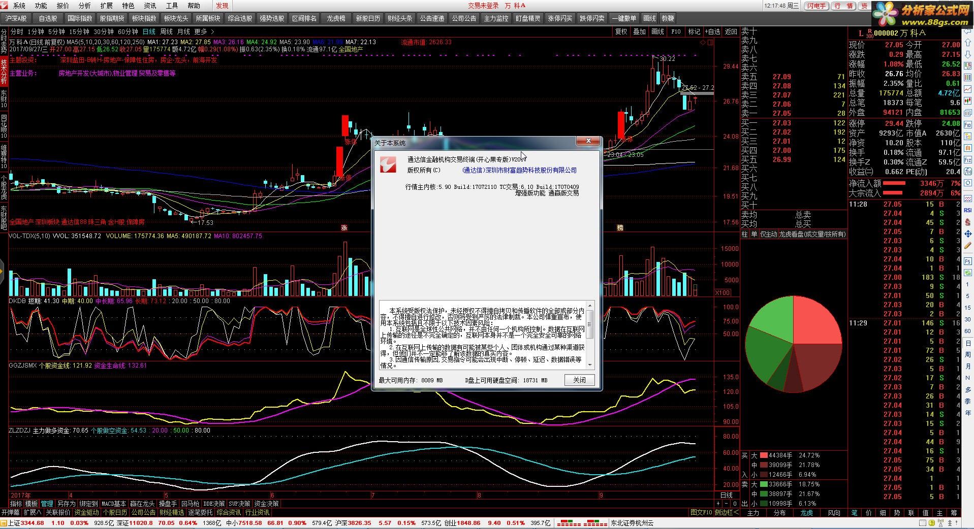Switch to 60分钟 period tab

click(x=128, y=31)
